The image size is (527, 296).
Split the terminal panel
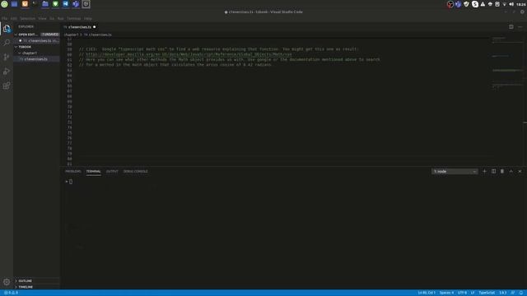(493, 172)
